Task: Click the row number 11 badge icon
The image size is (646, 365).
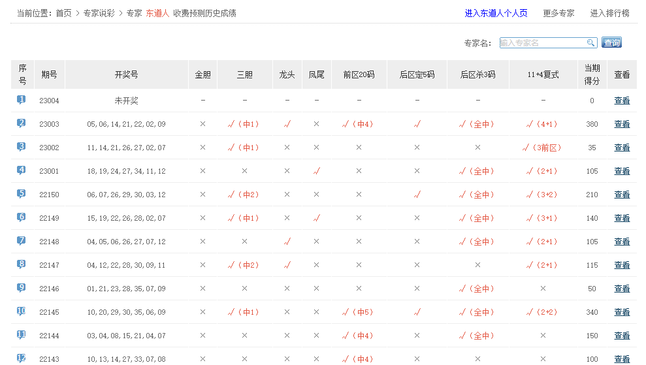Action: click(x=22, y=335)
